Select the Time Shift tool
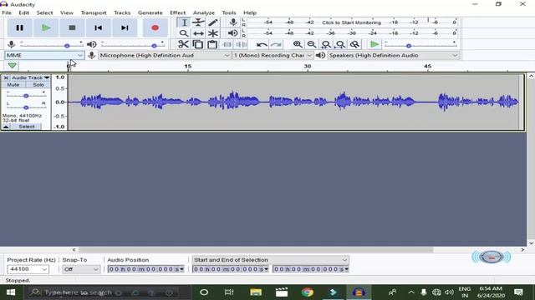The height and width of the screenshot is (300, 535). click(x=198, y=33)
